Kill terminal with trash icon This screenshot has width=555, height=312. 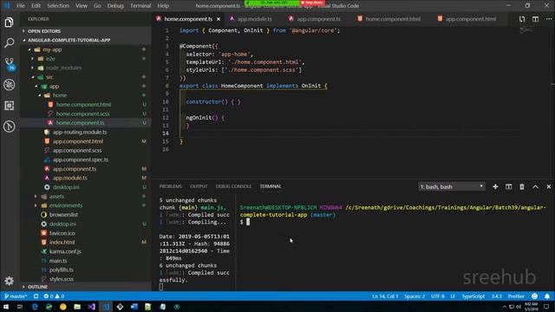(x=522, y=186)
